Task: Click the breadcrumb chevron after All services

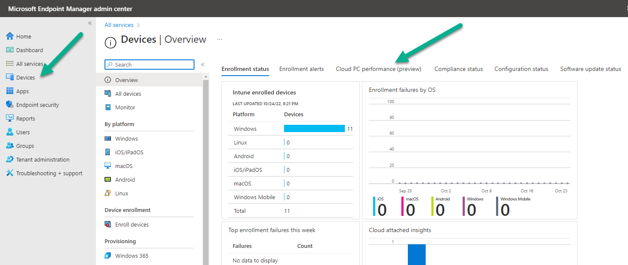Action: pyautogui.click(x=138, y=25)
